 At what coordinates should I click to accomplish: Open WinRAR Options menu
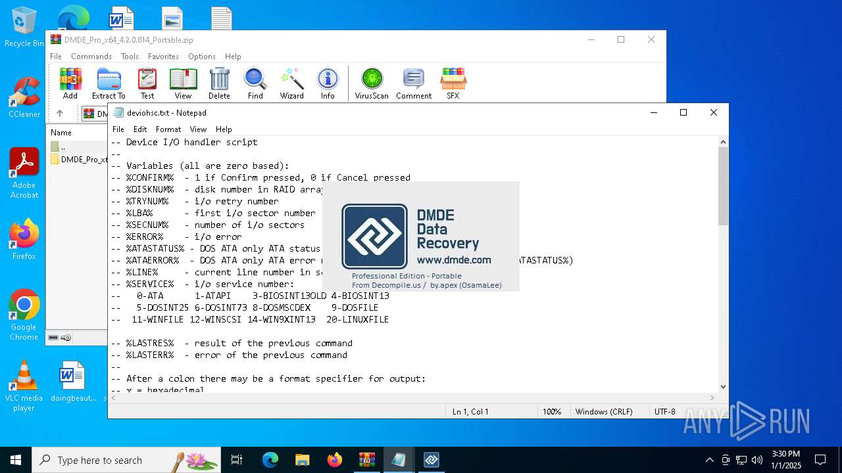pos(202,56)
